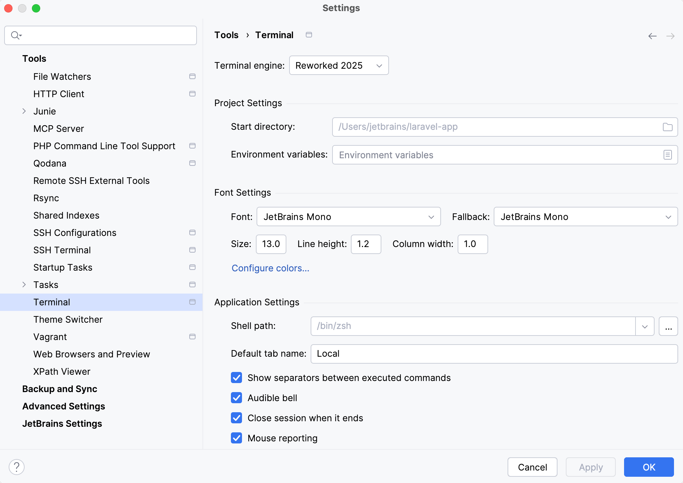The height and width of the screenshot is (483, 683).
Task: Open the folder browser for Start directory
Action: [x=667, y=127]
